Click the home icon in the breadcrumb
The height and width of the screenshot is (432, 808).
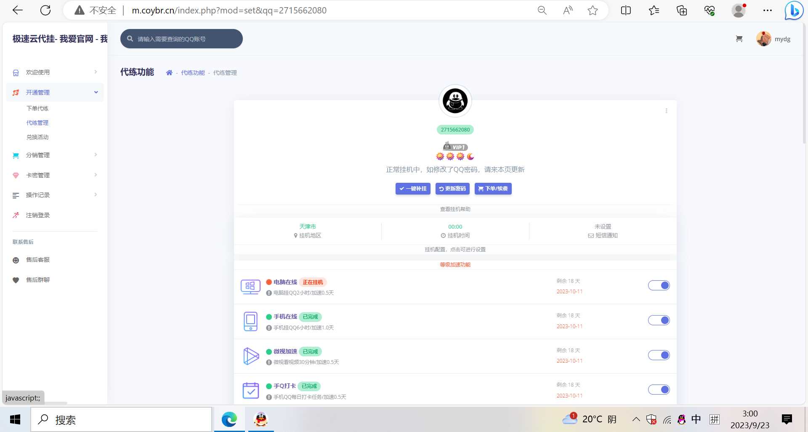pyautogui.click(x=169, y=72)
